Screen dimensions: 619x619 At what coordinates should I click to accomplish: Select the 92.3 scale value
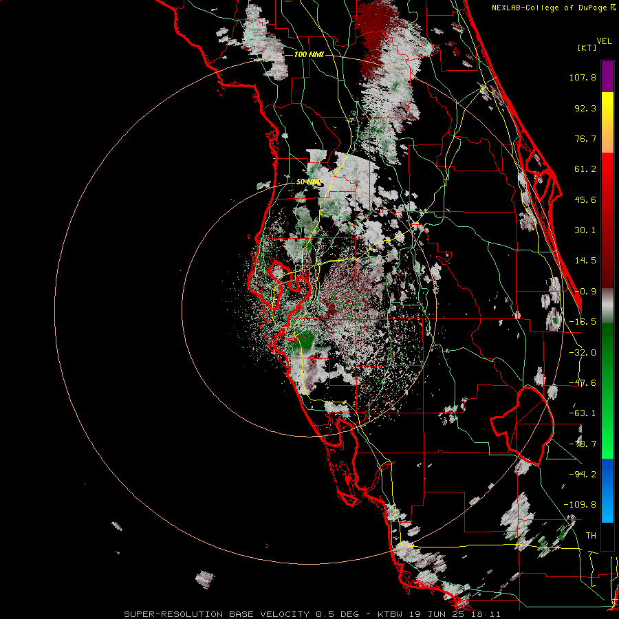(x=585, y=108)
